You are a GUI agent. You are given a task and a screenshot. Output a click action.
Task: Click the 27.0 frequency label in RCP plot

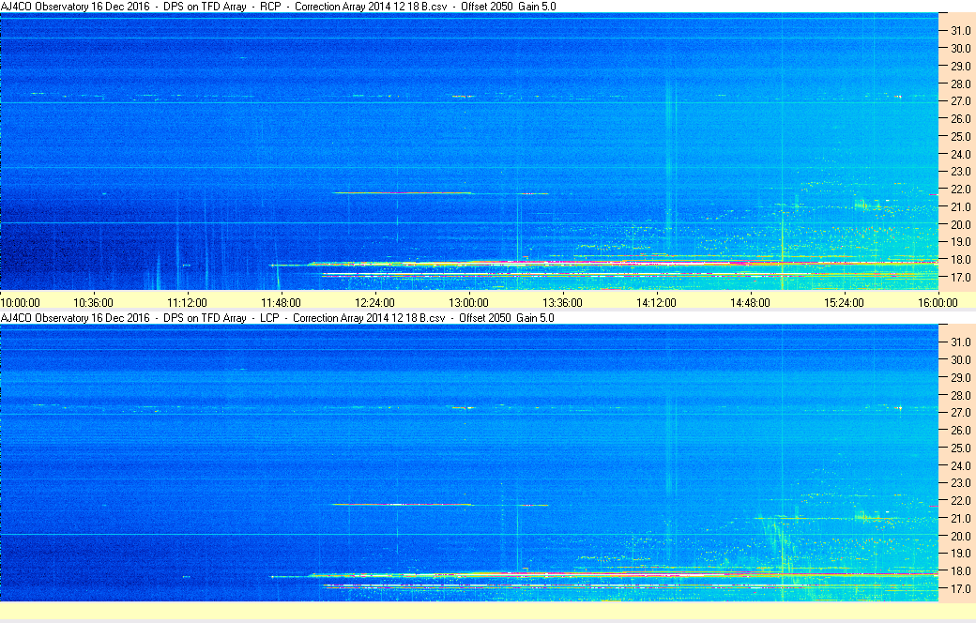(x=960, y=100)
